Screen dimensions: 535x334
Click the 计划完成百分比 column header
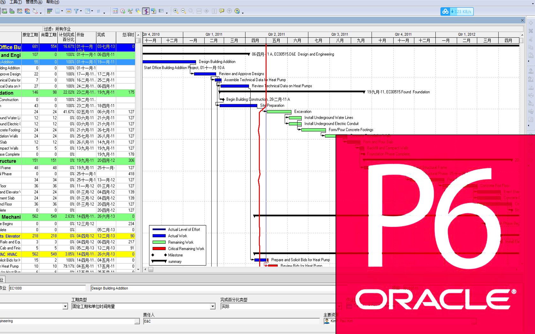pos(67,37)
